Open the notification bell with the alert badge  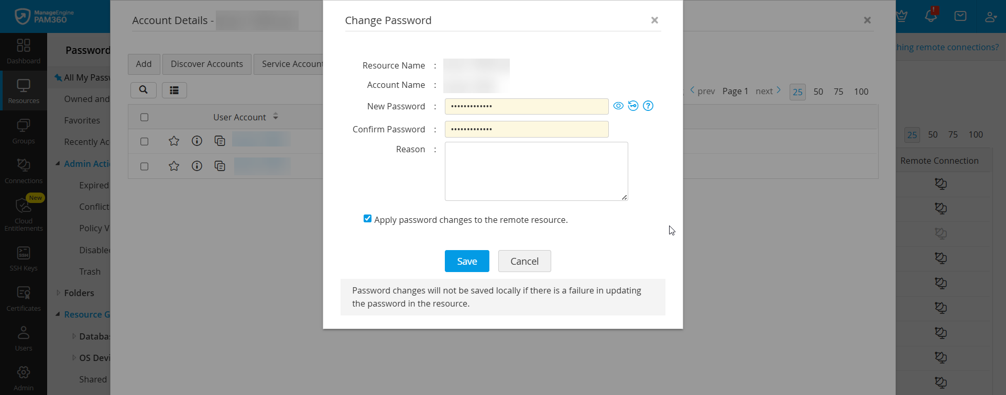click(x=931, y=16)
